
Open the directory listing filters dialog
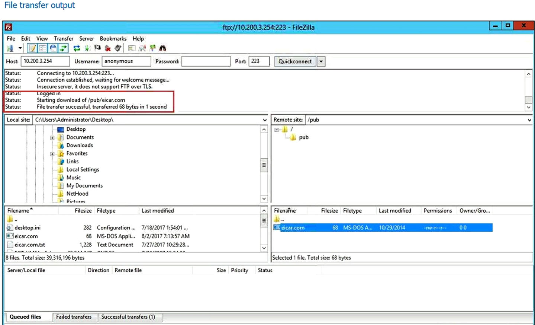tap(132, 48)
